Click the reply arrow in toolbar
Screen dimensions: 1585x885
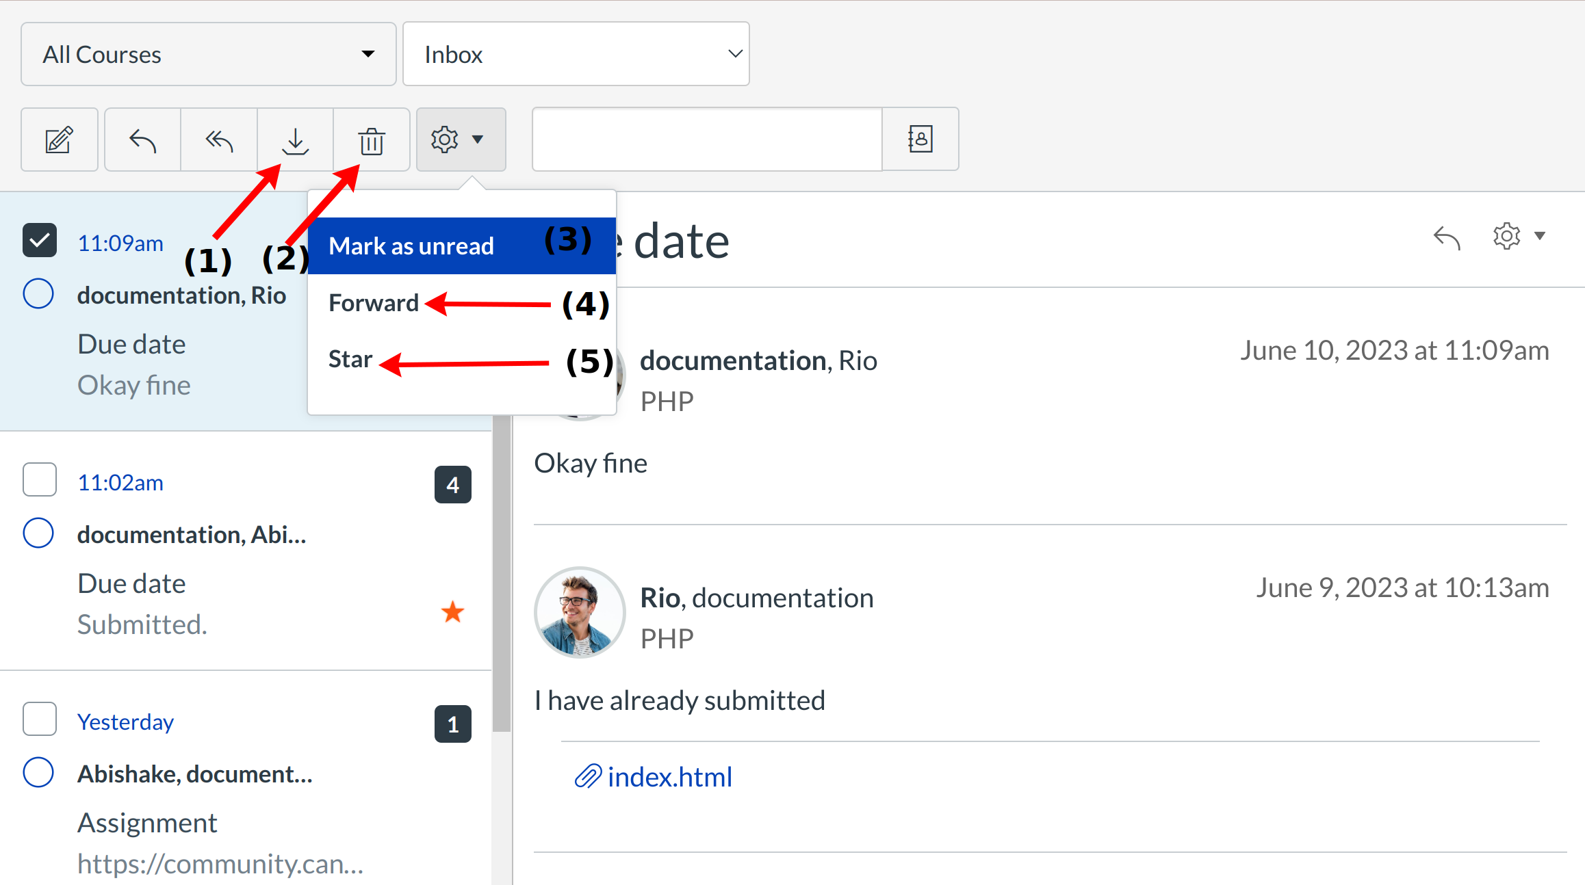pyautogui.click(x=142, y=140)
